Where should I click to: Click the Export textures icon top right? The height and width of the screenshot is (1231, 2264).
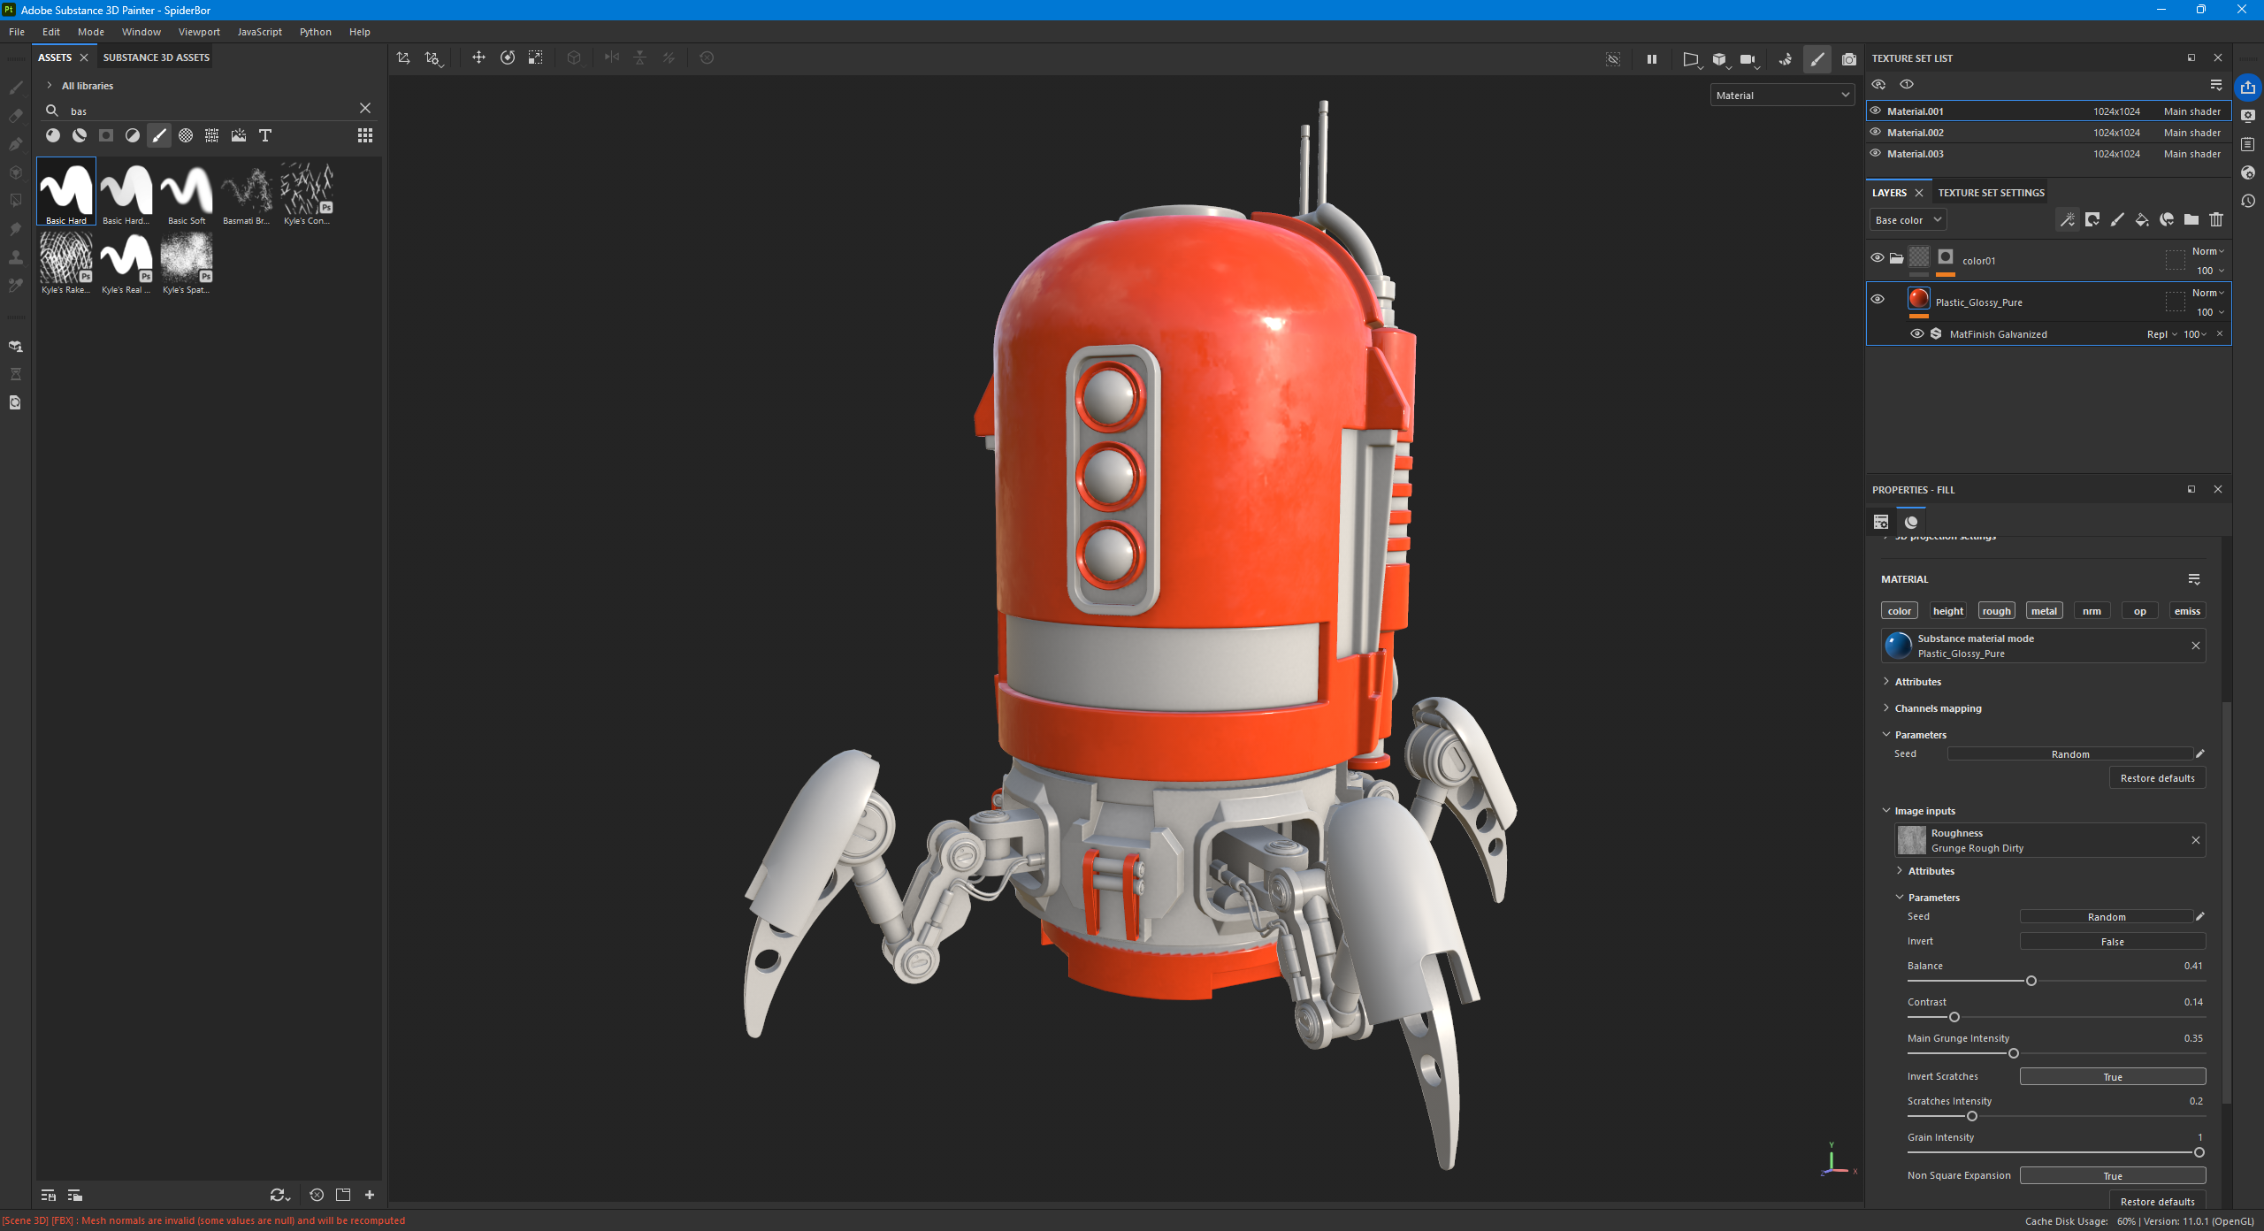point(2248,88)
